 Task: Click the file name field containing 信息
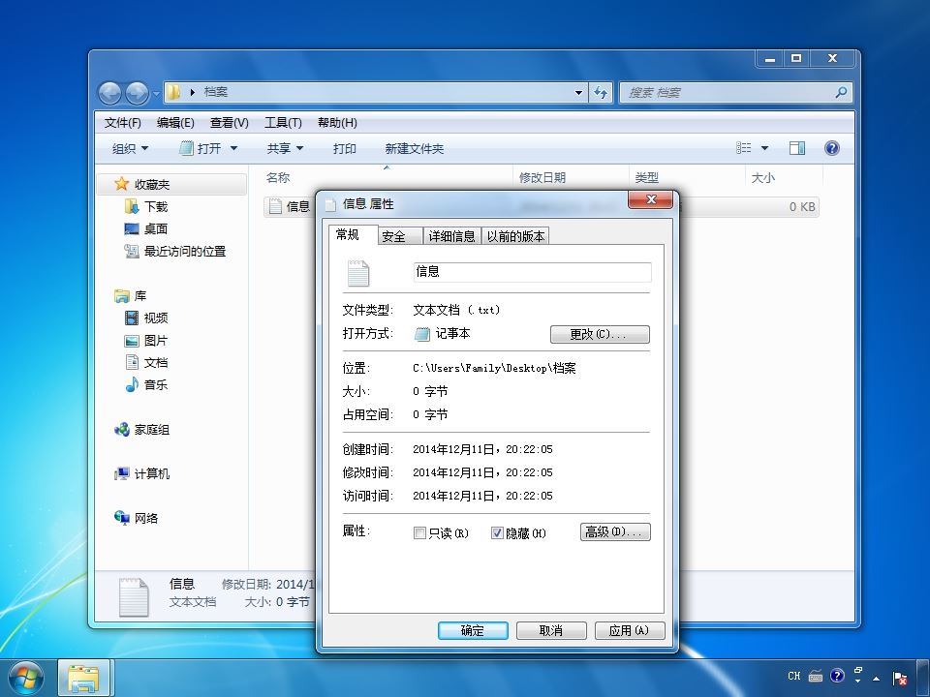[532, 272]
